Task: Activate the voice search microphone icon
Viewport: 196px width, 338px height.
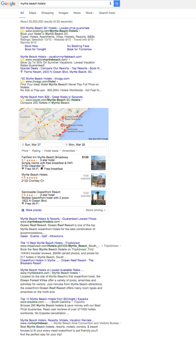Action: point(110,4)
